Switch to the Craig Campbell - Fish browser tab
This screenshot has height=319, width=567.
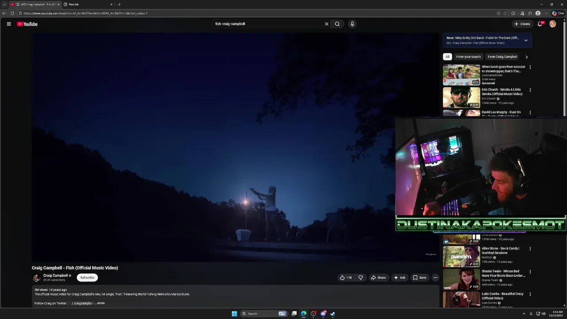tap(35, 4)
